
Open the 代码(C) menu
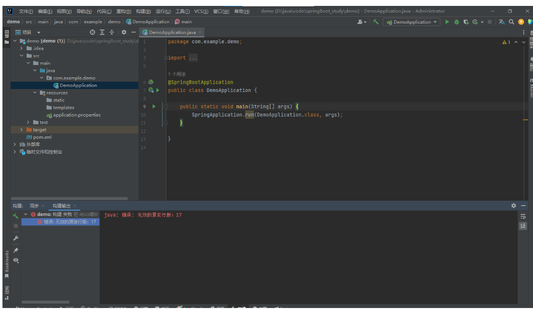(104, 11)
